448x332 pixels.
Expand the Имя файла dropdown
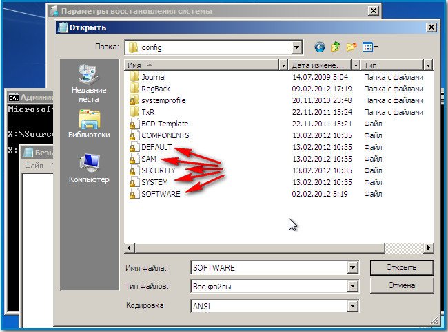coord(353,267)
